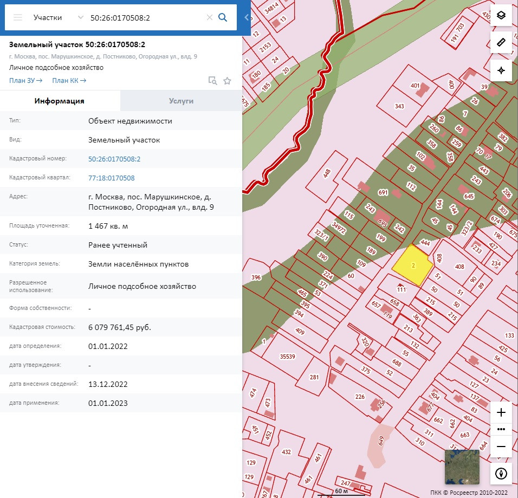
Task: Click the yellow highlighted parcel 2
Action: pyautogui.click(x=413, y=266)
